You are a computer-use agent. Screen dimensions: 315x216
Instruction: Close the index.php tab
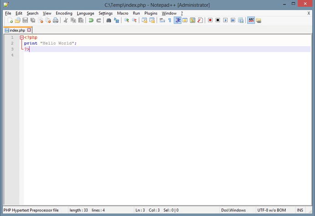coord(29,30)
